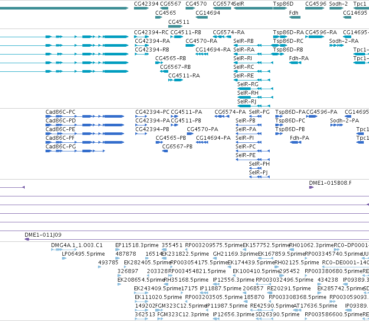Select the CG6567 gene label
The height and width of the screenshot is (321, 369).
170,4
